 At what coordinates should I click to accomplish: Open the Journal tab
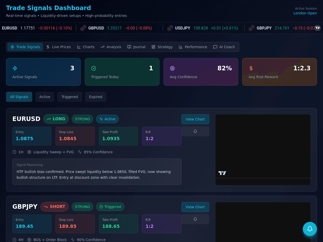tap(136, 47)
